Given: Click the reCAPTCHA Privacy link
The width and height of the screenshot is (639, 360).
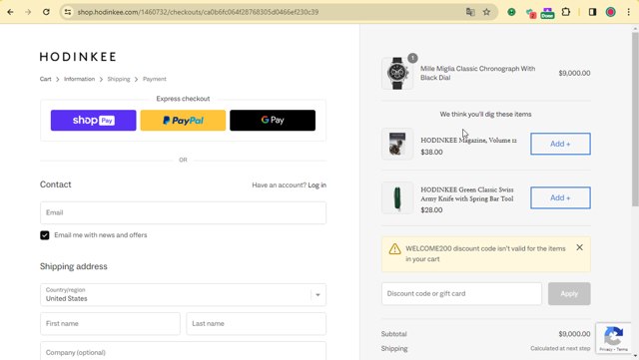Looking at the screenshot, I should (606, 350).
